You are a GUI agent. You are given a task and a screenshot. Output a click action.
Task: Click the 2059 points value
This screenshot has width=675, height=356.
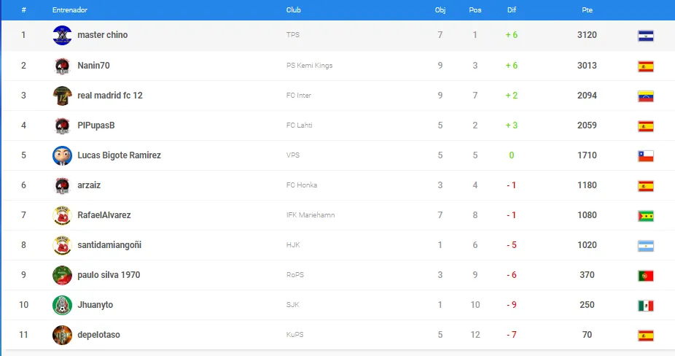(588, 125)
